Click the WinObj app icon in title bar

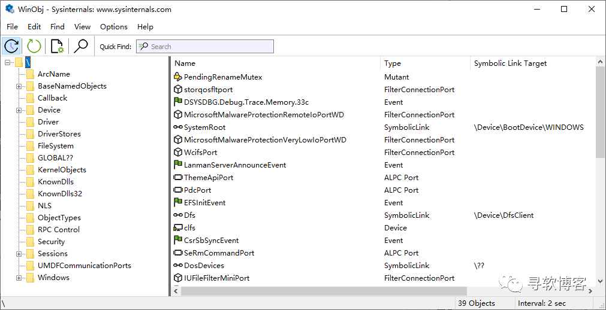10,9
